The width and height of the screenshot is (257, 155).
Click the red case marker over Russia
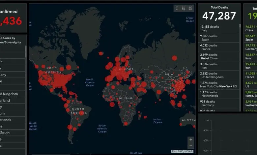(x=174, y=58)
